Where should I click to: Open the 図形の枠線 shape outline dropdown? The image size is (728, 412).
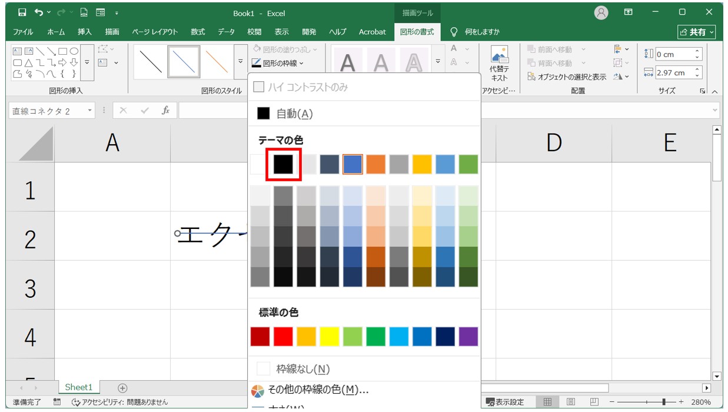pos(278,63)
